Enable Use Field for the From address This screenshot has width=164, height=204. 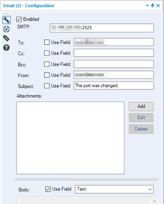(47, 75)
